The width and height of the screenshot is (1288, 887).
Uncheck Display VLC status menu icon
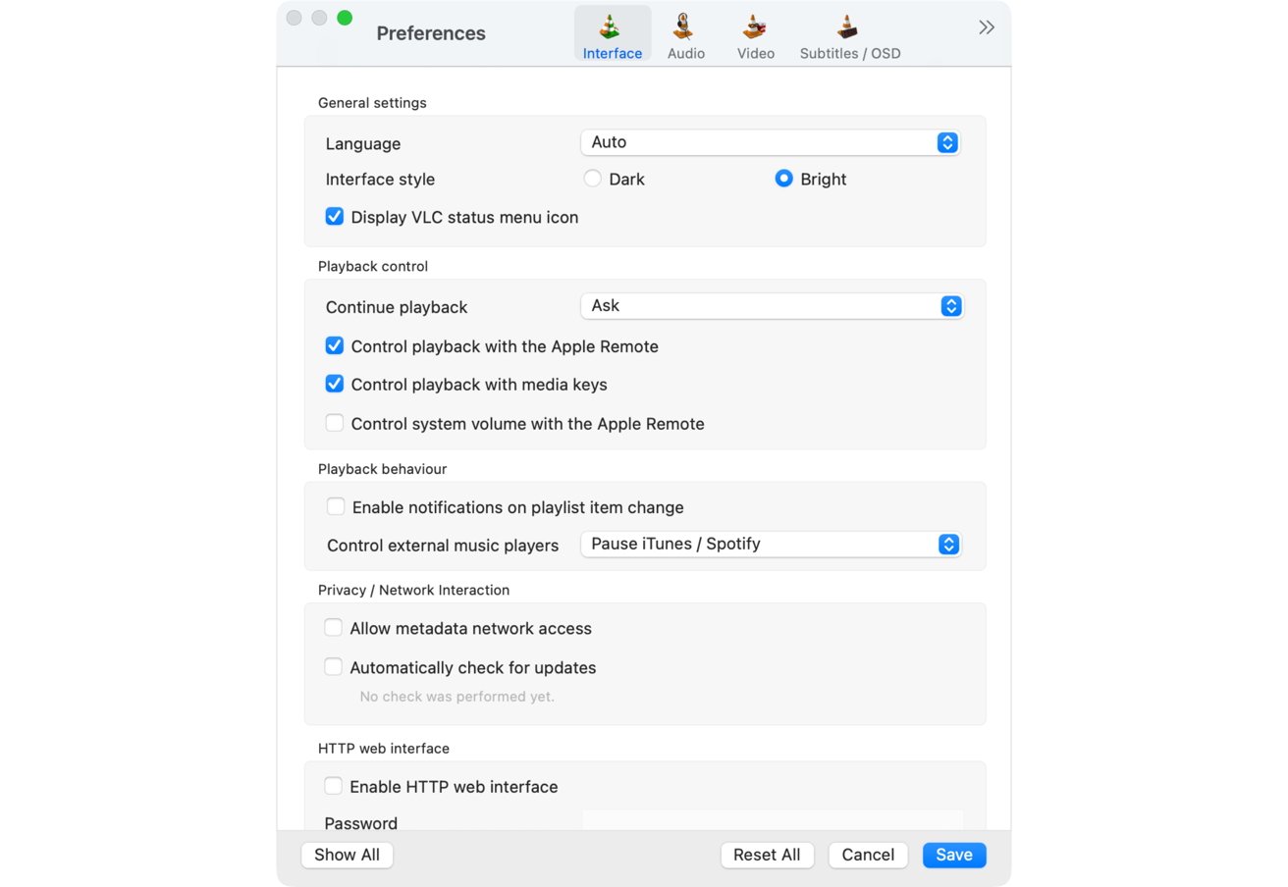tap(334, 217)
